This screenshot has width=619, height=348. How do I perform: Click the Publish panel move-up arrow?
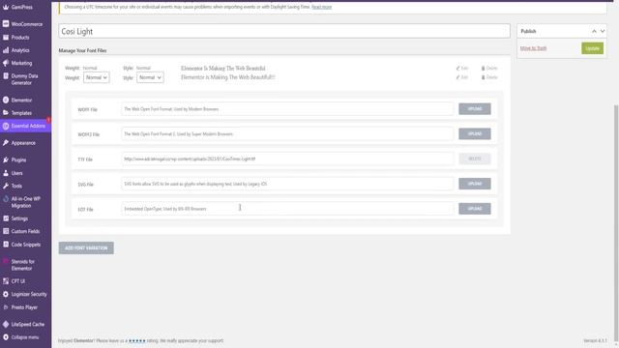(594, 31)
